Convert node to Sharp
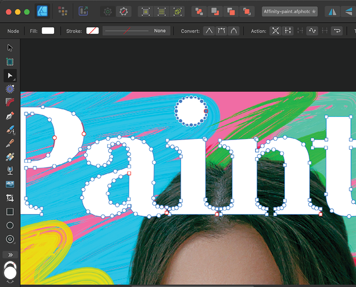 pos(209,31)
